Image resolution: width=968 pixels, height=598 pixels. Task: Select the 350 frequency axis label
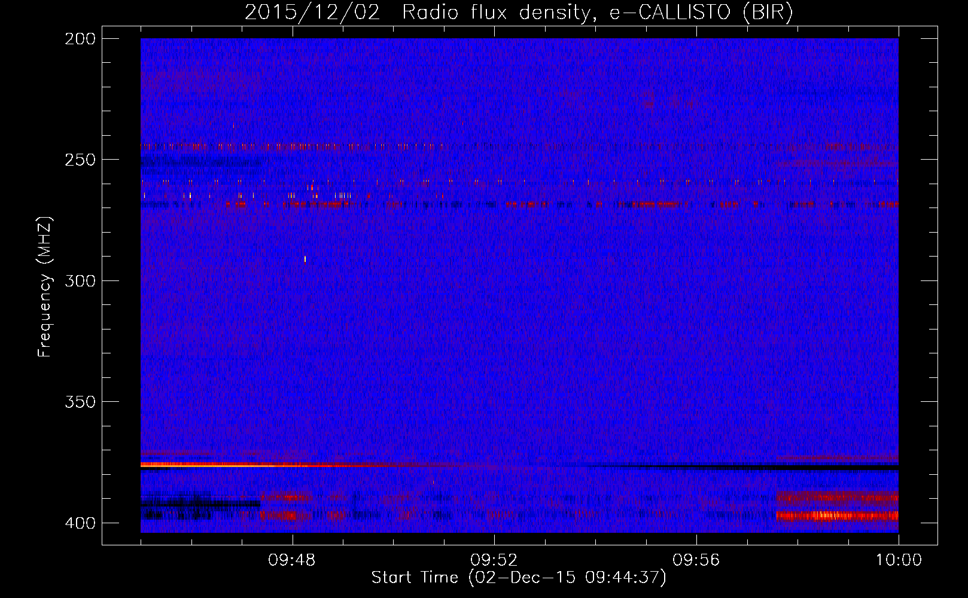(80, 402)
